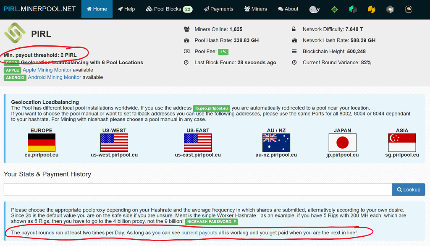Viewport: 430px width, 246px height.
Task: Select the Asia Singapore flag
Action: click(402, 143)
